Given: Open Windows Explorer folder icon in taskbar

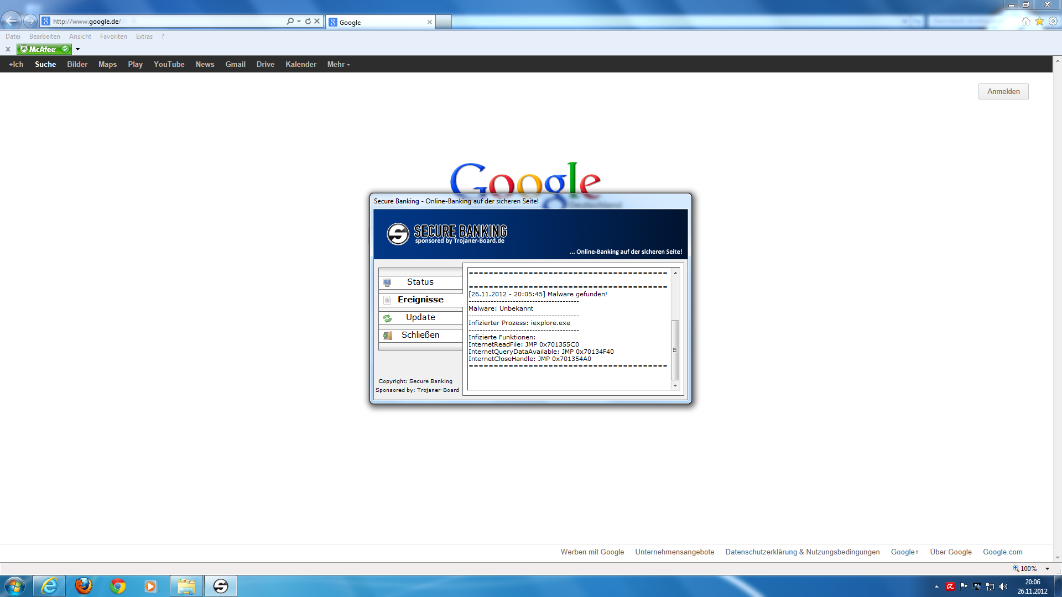Looking at the screenshot, I should [186, 586].
